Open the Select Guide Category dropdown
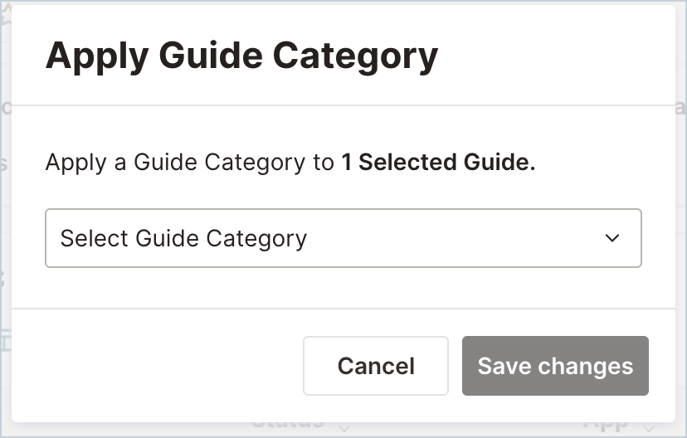The height and width of the screenshot is (438, 687). coord(343,238)
